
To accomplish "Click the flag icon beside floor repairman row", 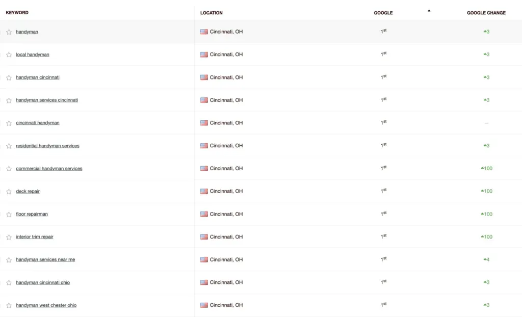I will point(203,214).
